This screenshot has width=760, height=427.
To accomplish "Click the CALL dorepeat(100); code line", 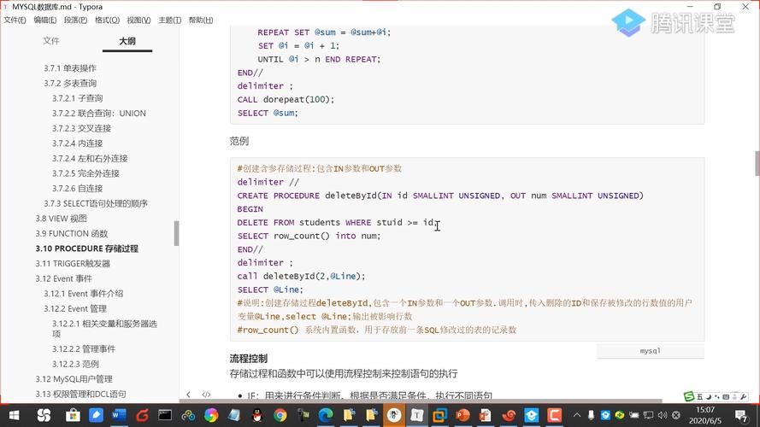I will pos(286,99).
